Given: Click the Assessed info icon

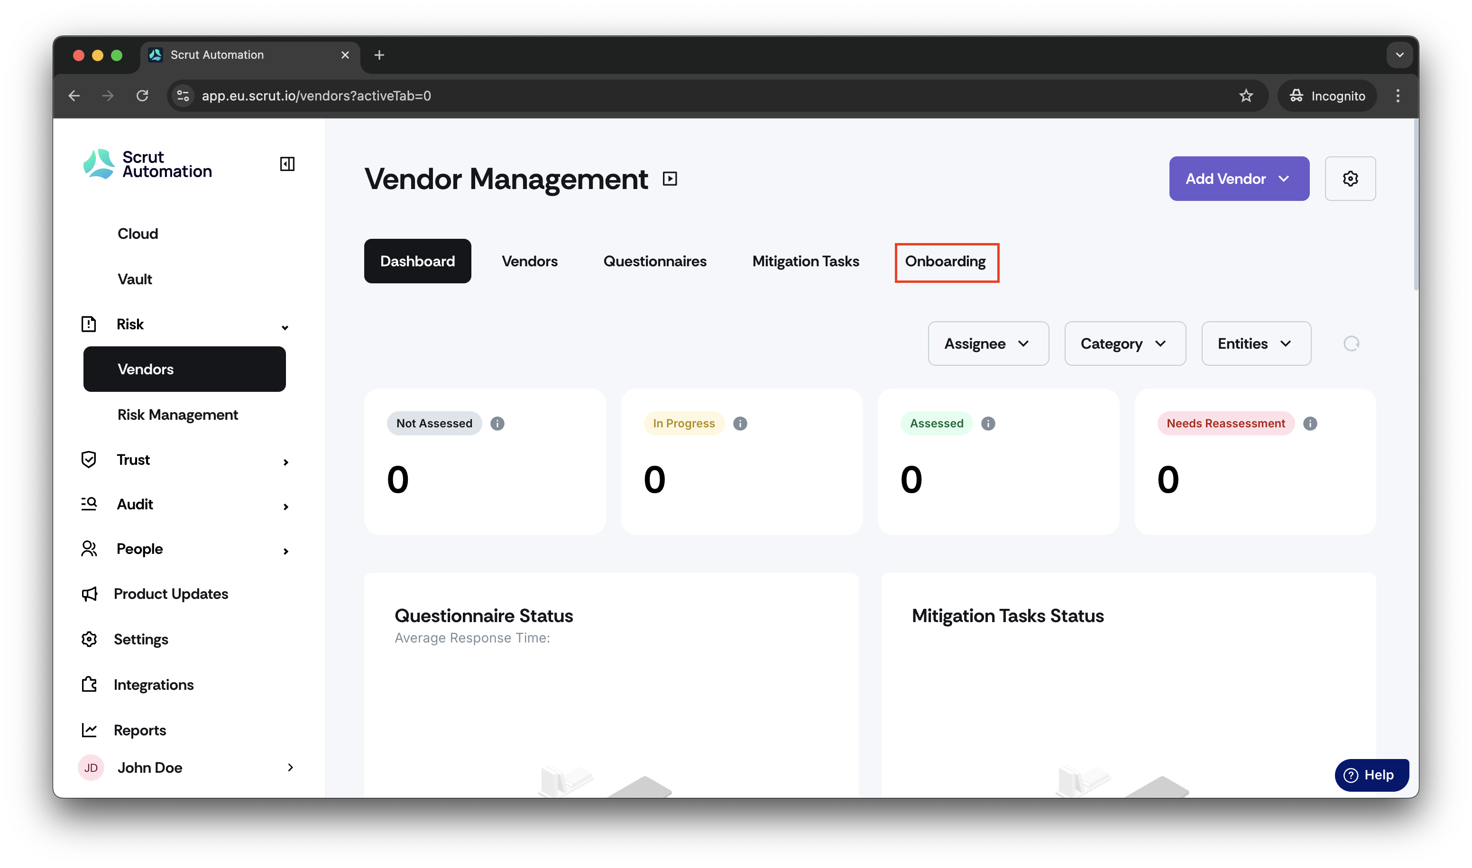Looking at the screenshot, I should tap(988, 424).
